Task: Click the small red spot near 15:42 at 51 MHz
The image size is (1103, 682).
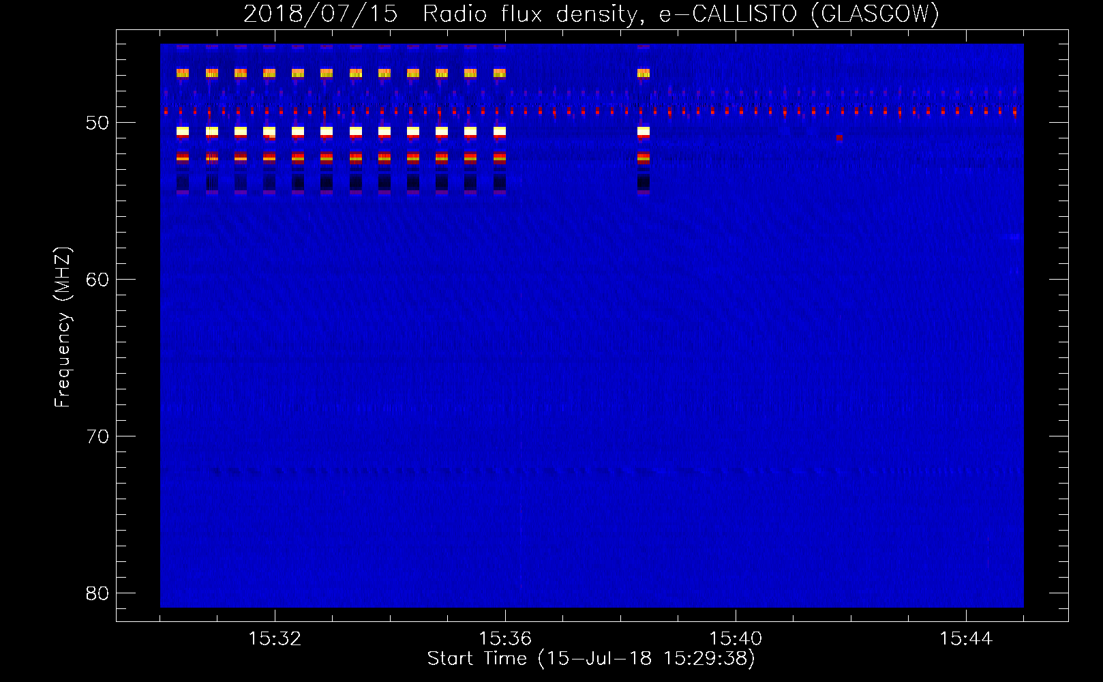Action: [839, 137]
